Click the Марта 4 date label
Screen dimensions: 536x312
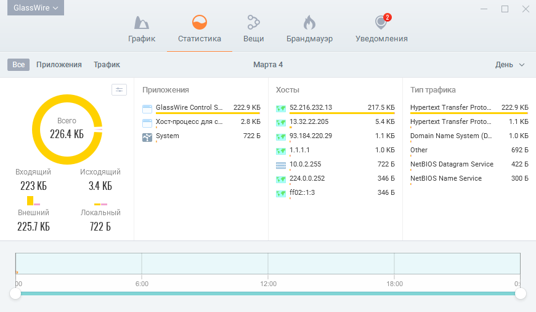coord(268,65)
